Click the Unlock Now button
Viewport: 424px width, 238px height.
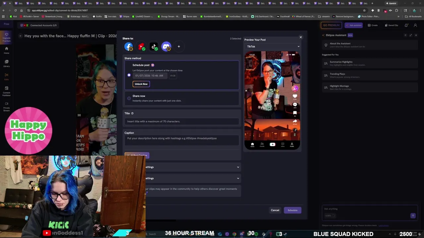coord(141,84)
